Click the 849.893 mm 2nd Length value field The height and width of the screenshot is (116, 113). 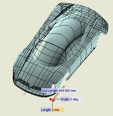click(x=68, y=91)
